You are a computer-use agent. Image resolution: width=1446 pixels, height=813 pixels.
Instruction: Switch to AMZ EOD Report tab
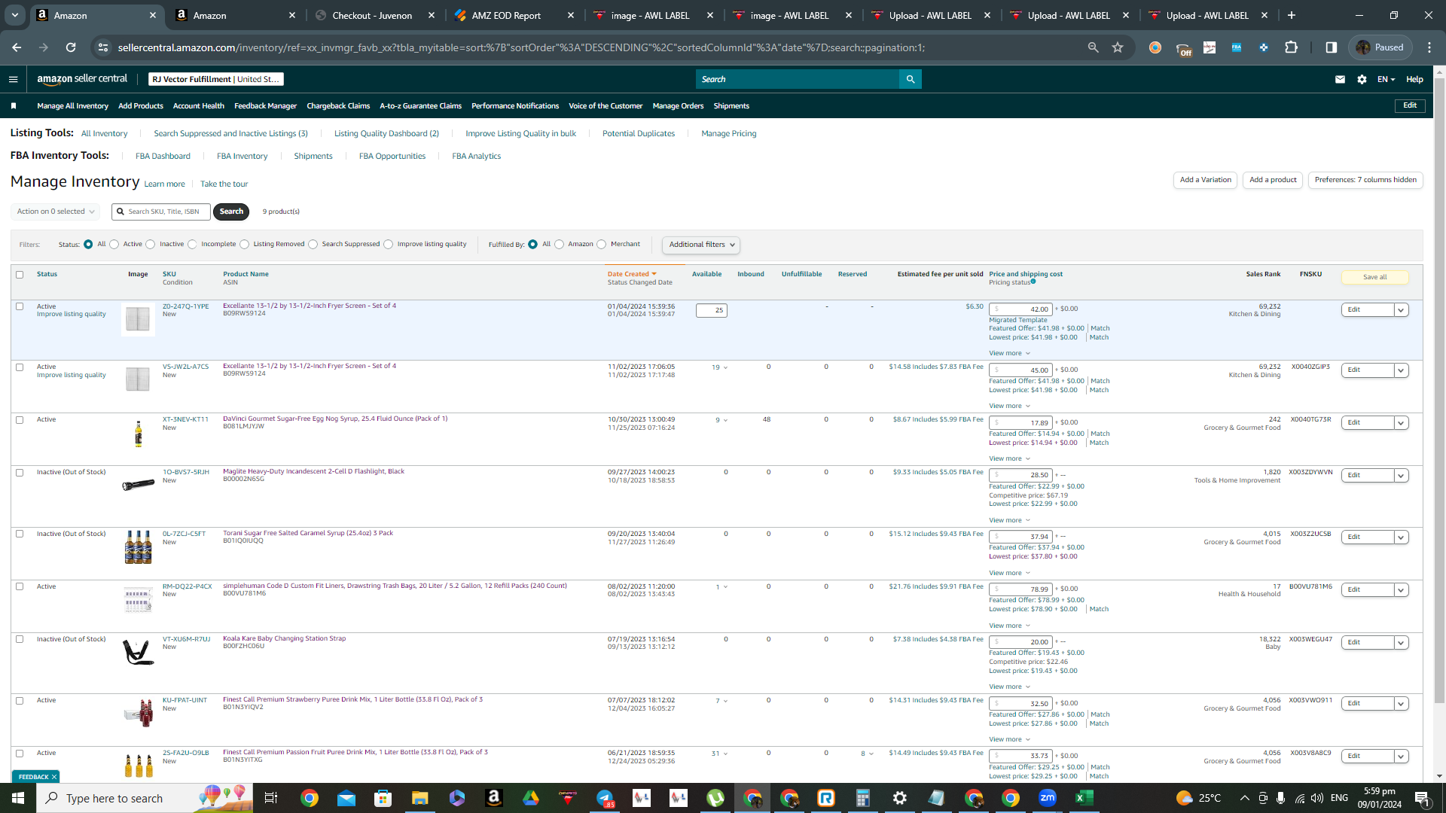click(514, 15)
